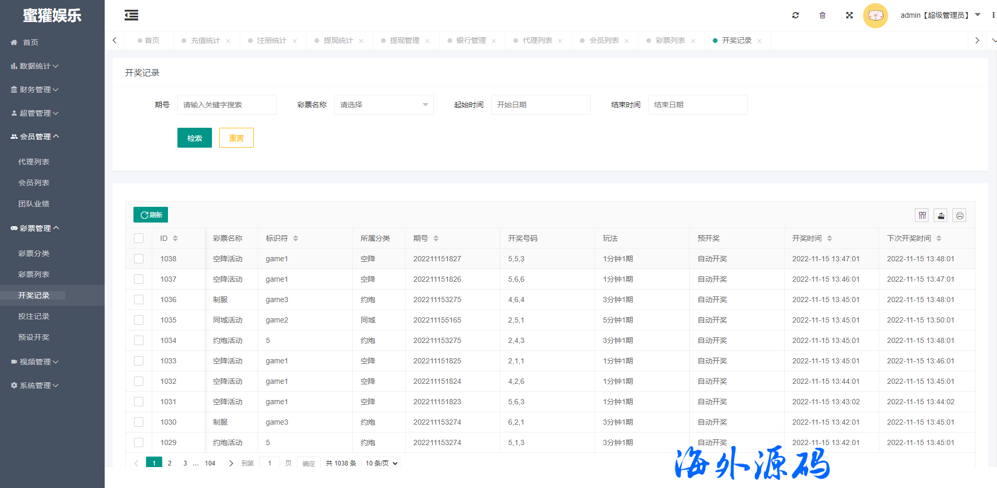
Task: Expand the 财务管理 sidebar menu
Action: point(35,90)
